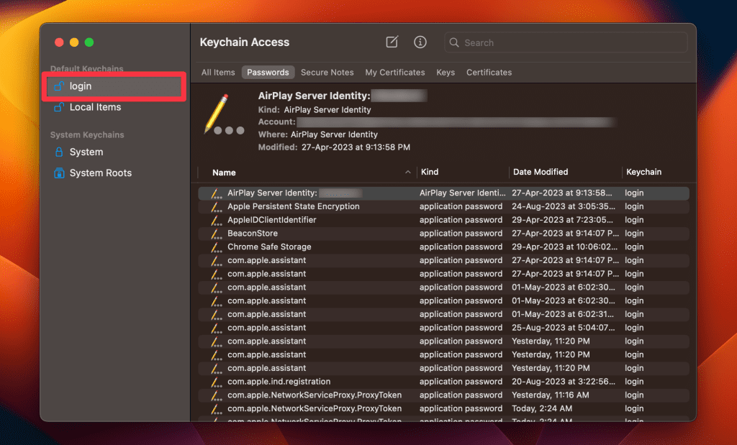The image size is (737, 445).
Task: Select the AppleIDClientIdentifier row
Action: pyautogui.click(x=443, y=220)
